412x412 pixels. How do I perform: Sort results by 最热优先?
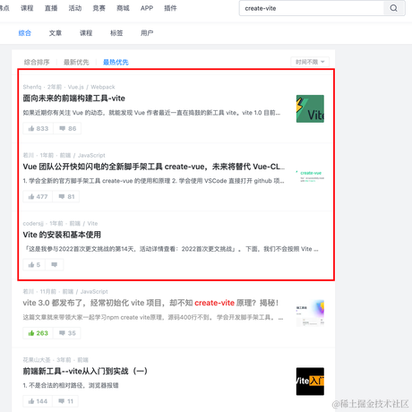116,62
